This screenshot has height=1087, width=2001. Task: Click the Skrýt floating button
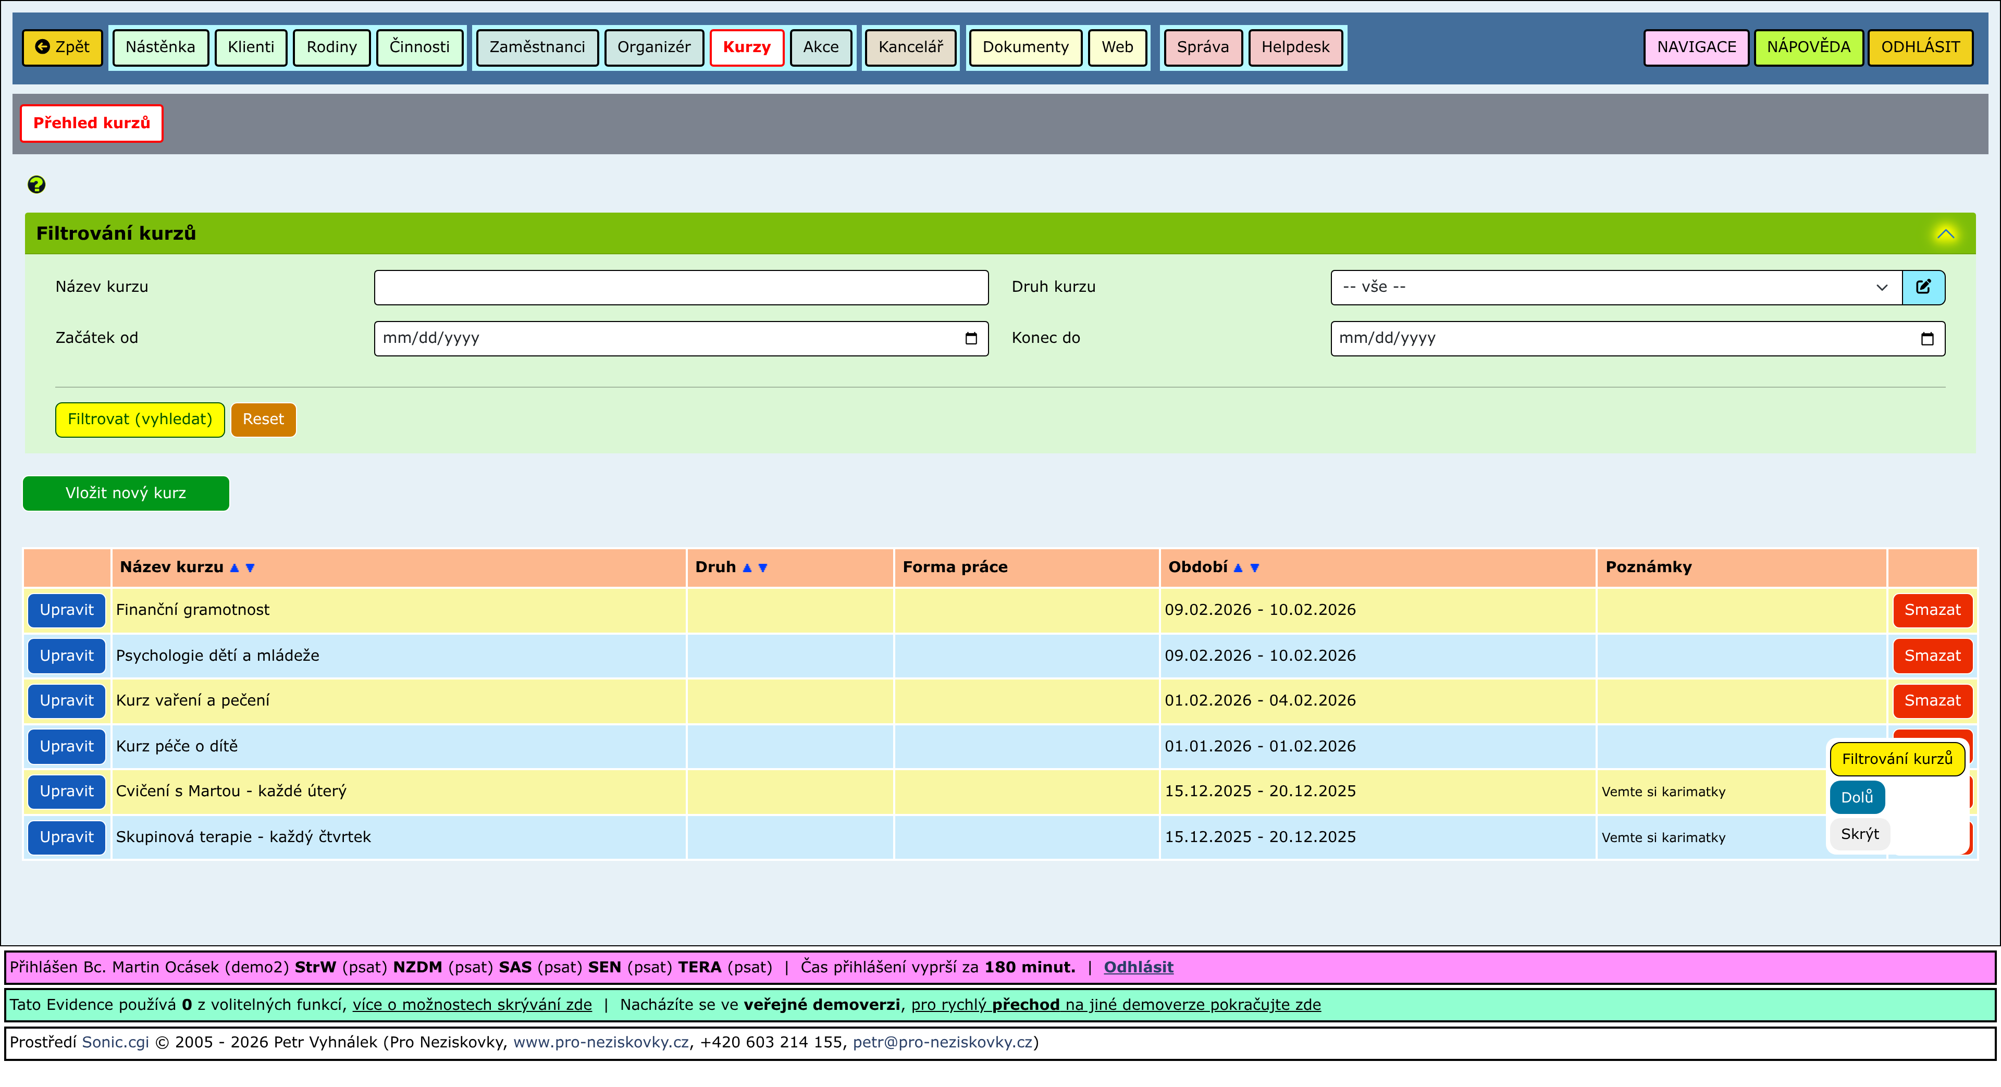[1860, 835]
